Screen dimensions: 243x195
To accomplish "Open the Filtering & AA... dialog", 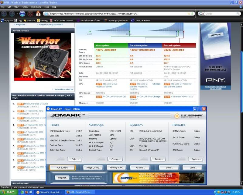I will (x=117, y=168).
